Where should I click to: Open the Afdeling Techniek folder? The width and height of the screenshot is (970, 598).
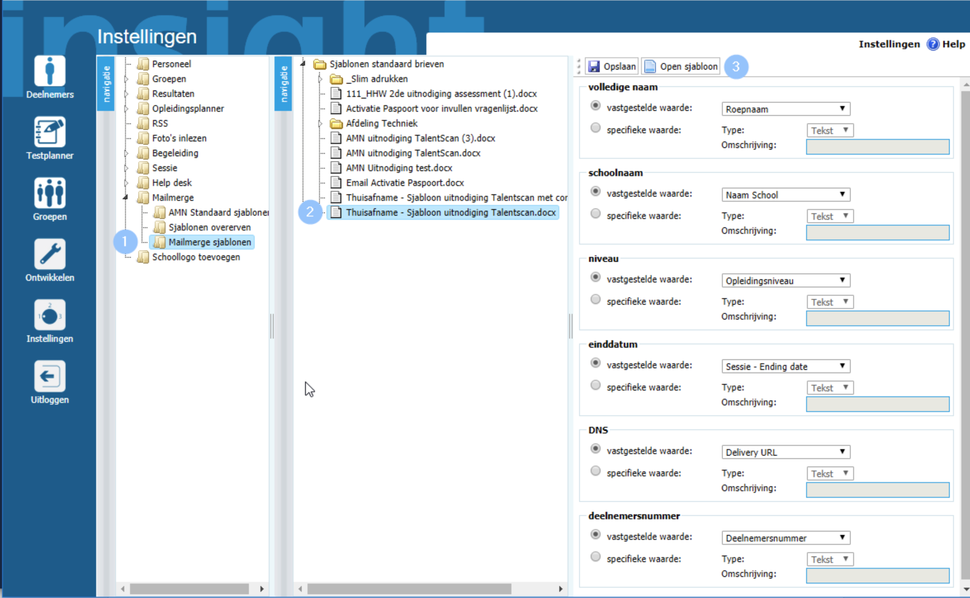coord(381,123)
